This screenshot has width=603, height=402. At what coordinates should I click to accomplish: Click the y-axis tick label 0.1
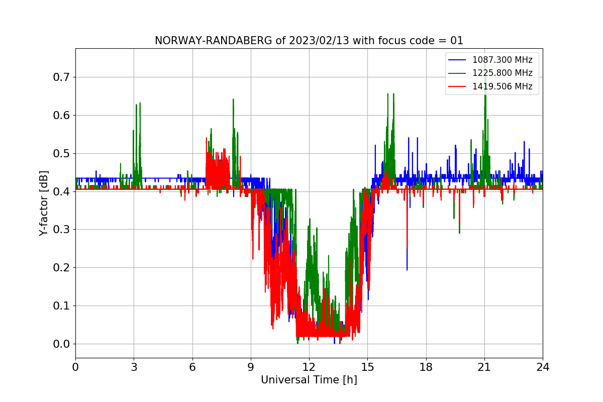61,306
